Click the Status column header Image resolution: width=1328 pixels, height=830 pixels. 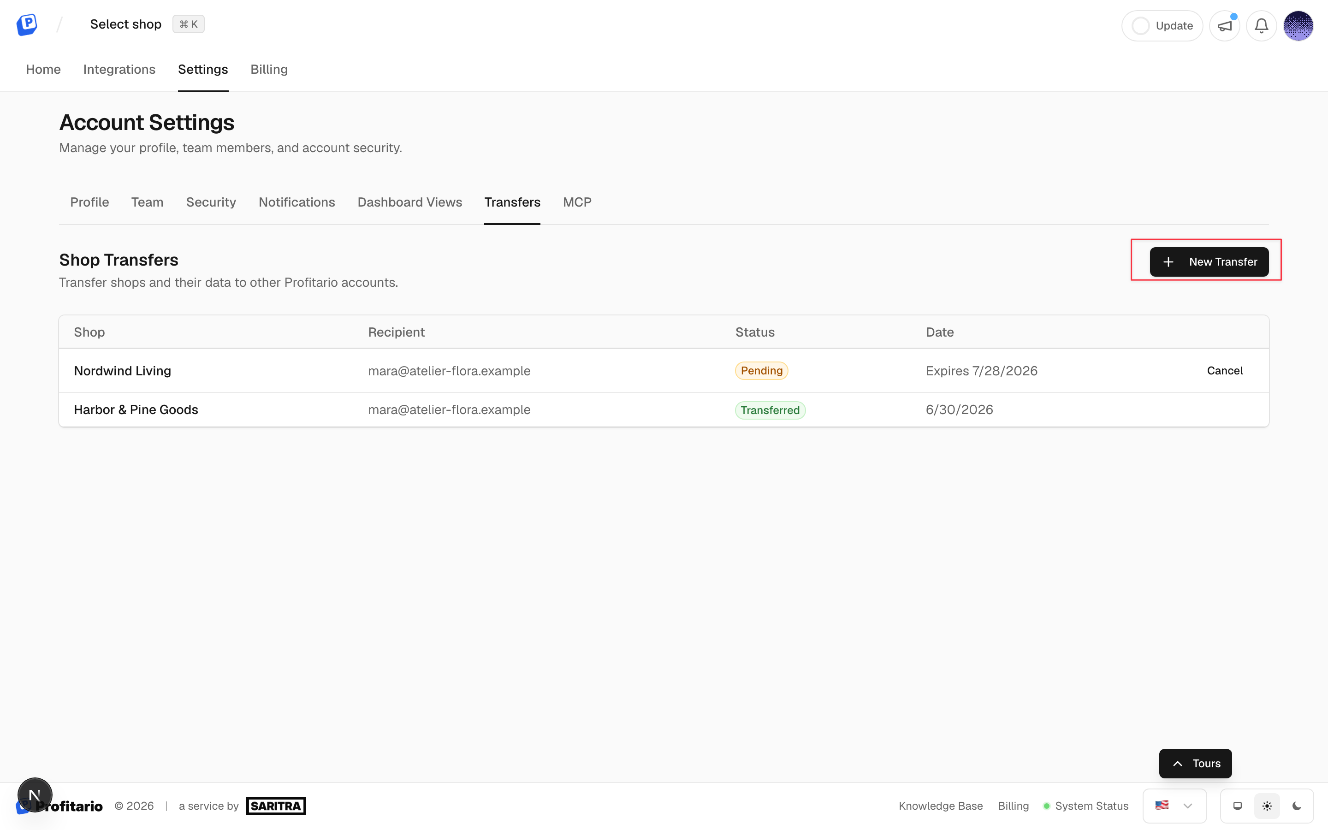754,332
